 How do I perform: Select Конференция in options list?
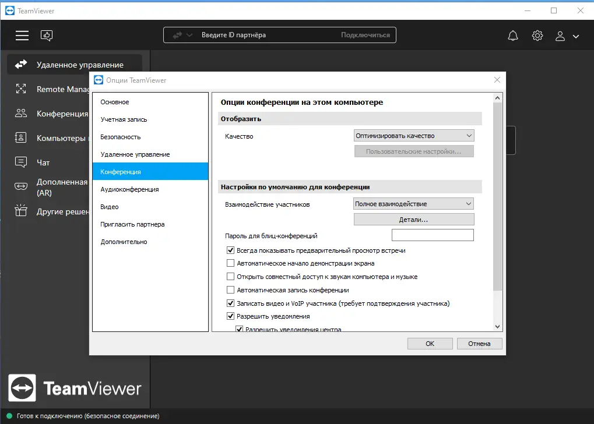click(x=150, y=171)
